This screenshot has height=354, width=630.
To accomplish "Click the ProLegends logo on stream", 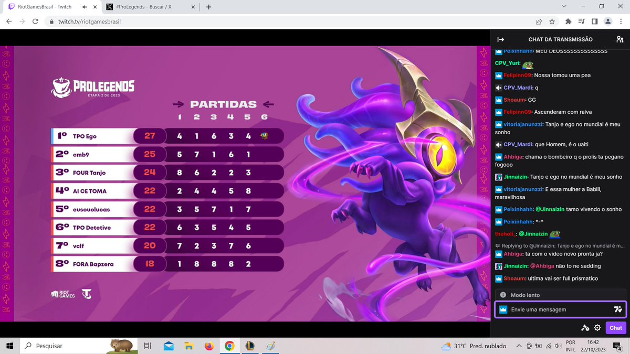I will click(93, 88).
